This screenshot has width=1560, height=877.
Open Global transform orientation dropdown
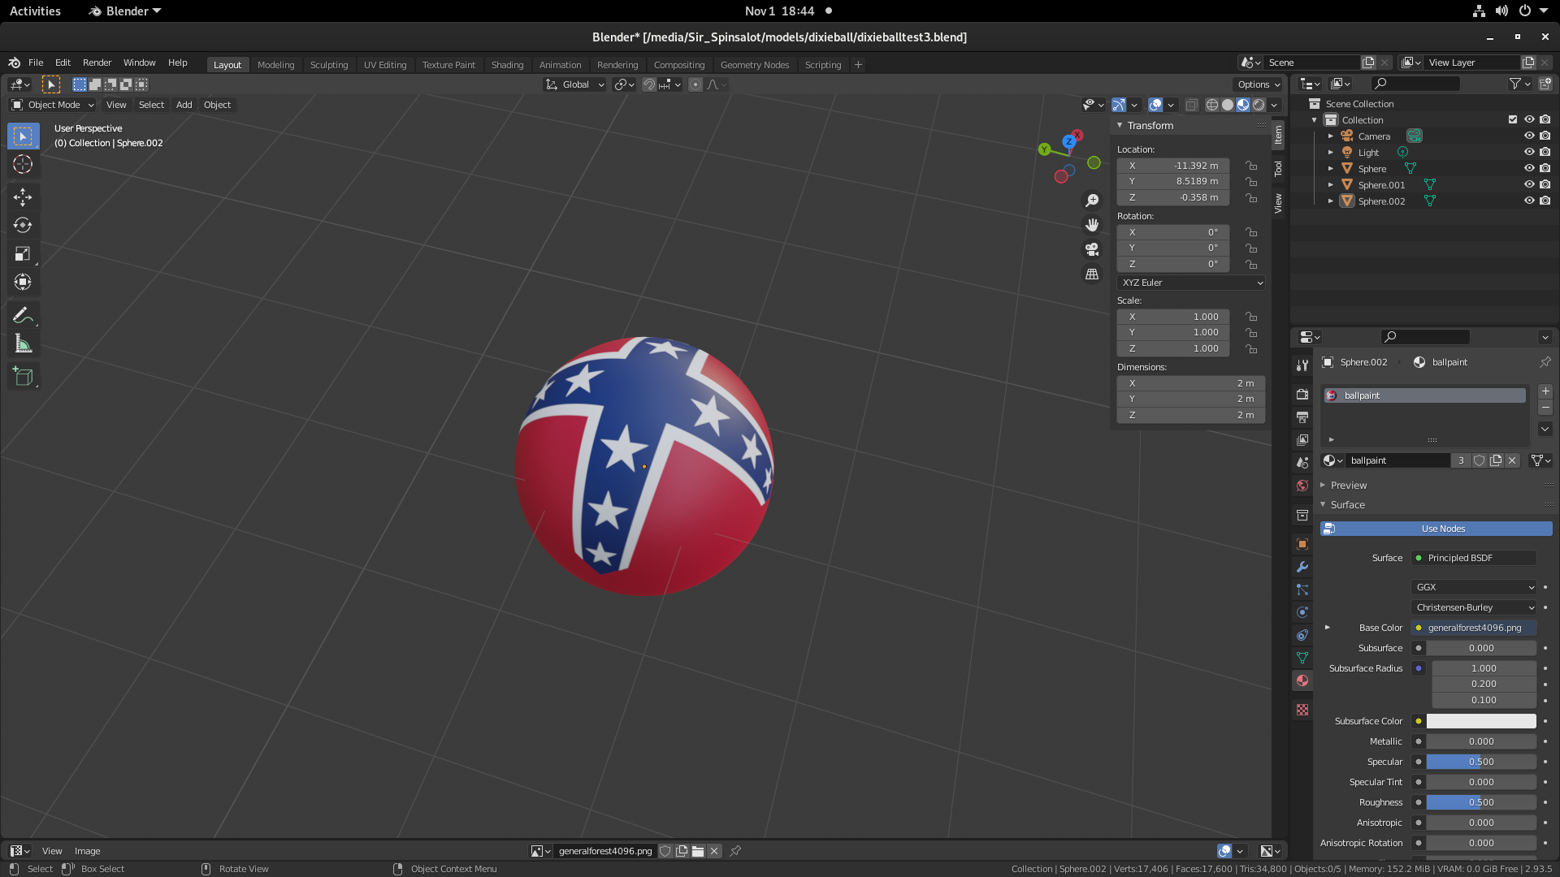tap(574, 84)
